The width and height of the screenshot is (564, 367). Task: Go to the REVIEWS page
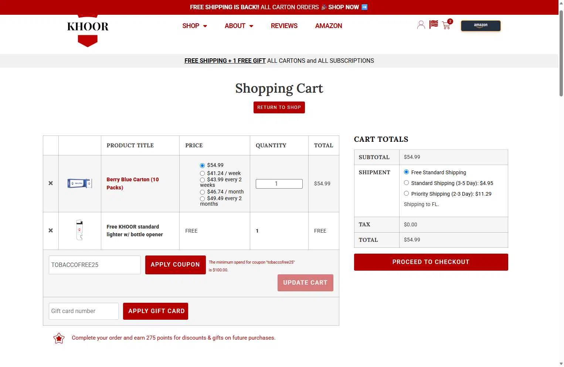pyautogui.click(x=284, y=26)
